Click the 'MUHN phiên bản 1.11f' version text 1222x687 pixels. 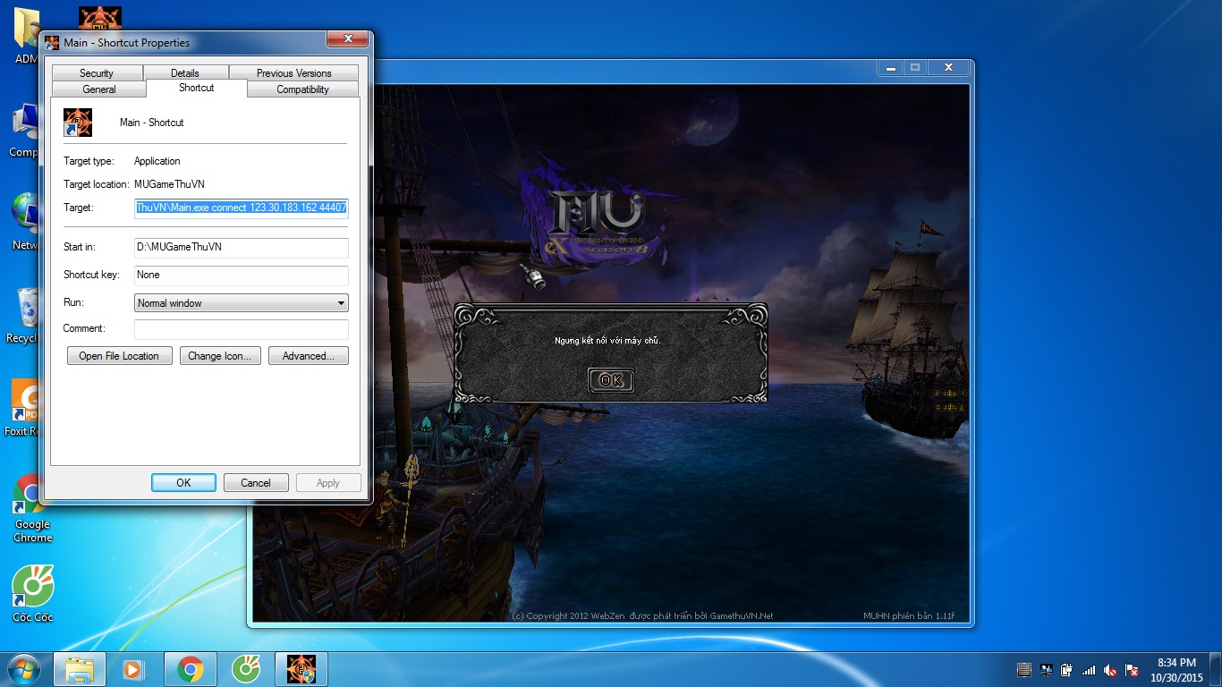point(909,615)
